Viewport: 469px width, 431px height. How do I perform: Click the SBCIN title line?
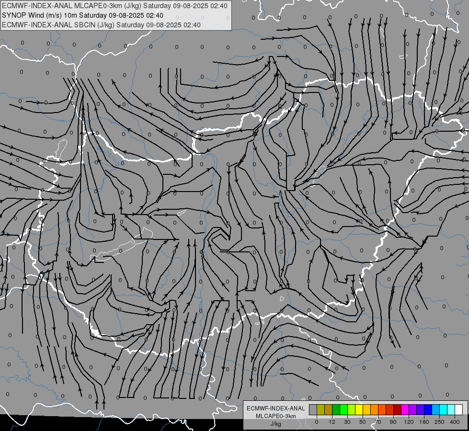coord(101,25)
